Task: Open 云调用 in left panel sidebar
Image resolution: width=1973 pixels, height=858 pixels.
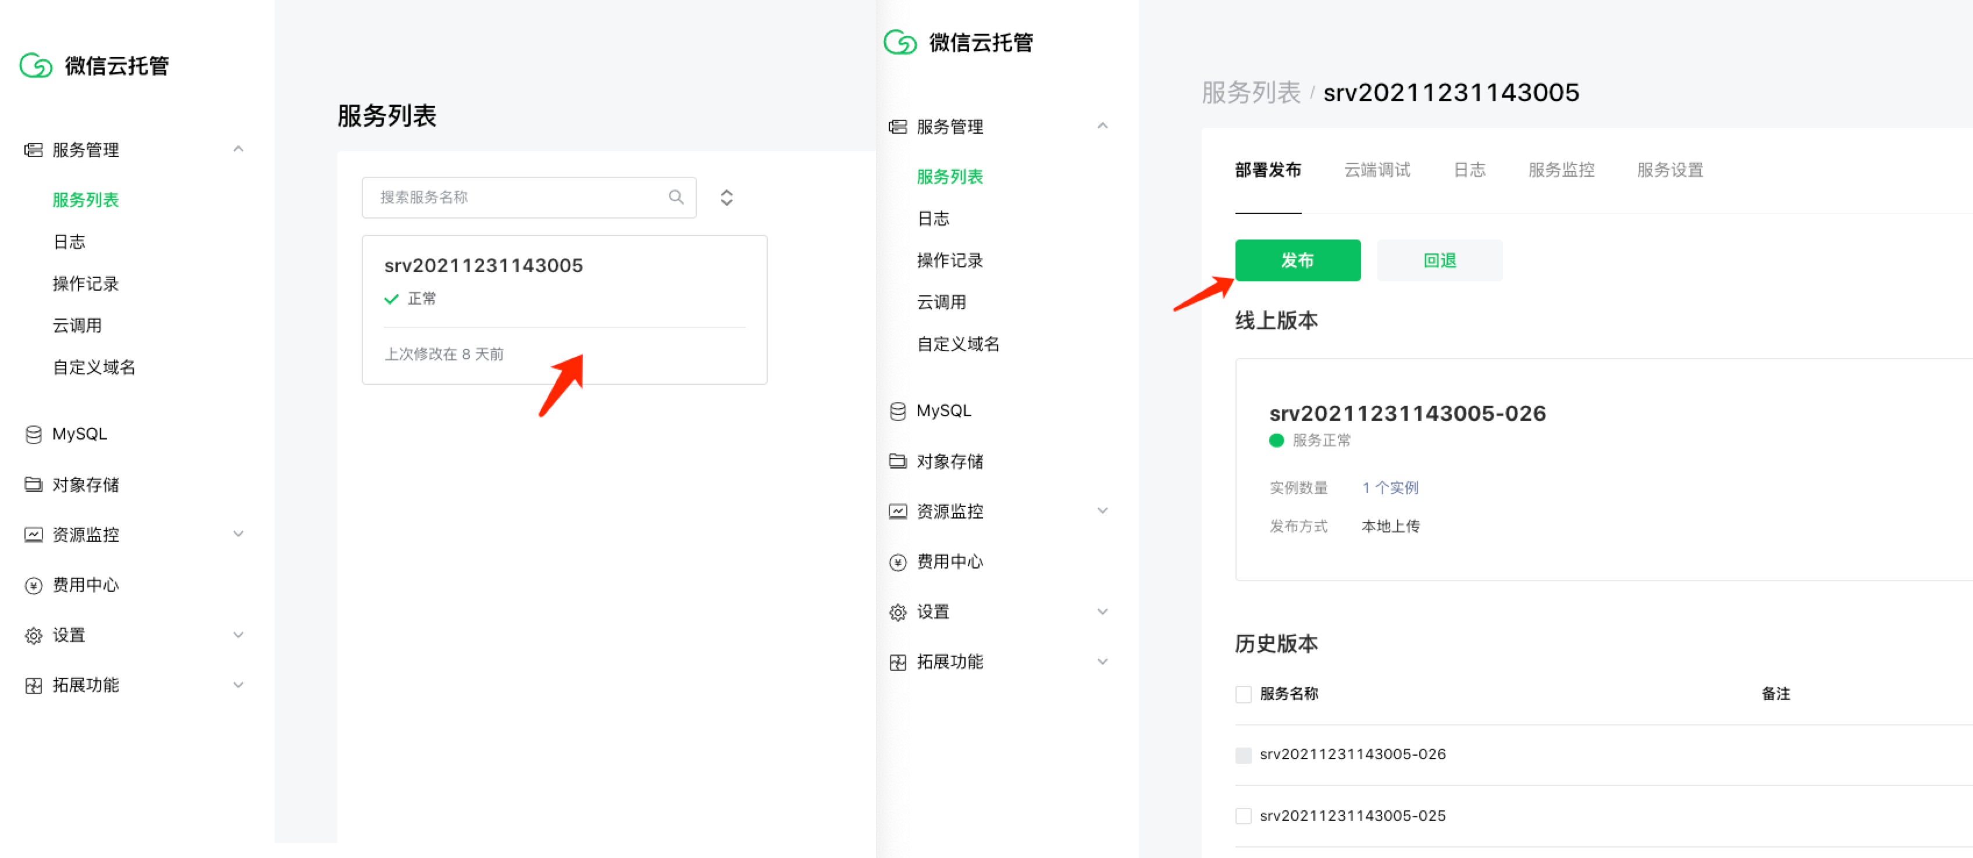Action: [77, 326]
